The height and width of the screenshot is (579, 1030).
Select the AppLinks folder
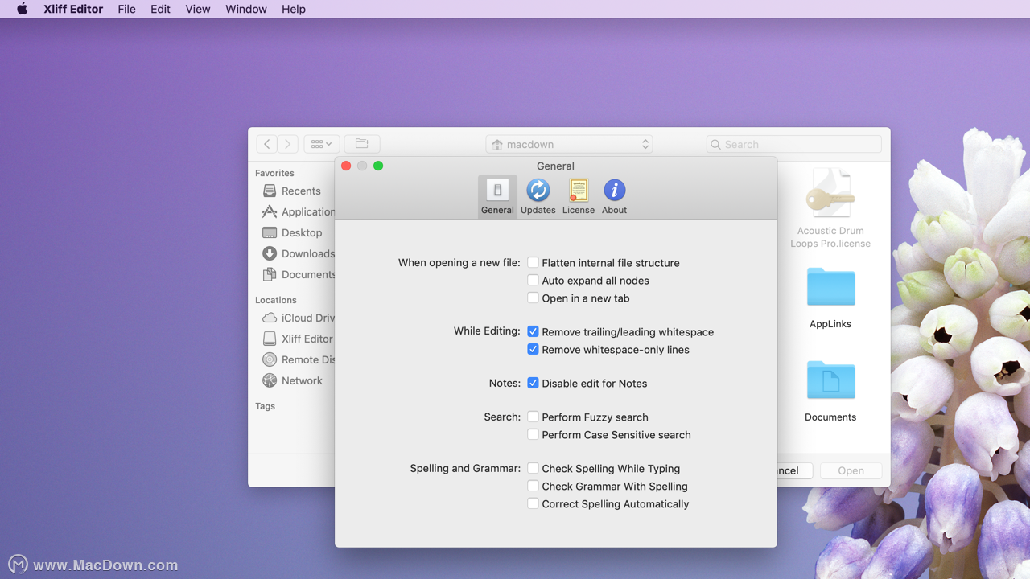830,298
